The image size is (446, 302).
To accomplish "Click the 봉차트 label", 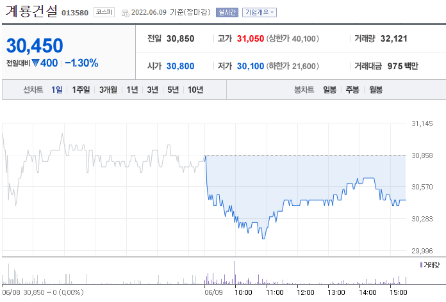I will tap(304, 90).
